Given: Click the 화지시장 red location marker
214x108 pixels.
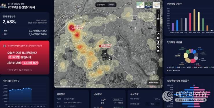Looking at the screenshot, I should [73, 27].
